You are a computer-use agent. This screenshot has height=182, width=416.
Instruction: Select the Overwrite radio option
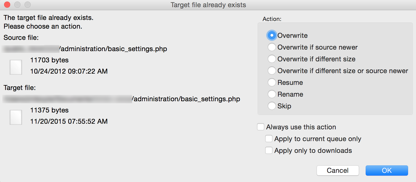[x=272, y=36]
